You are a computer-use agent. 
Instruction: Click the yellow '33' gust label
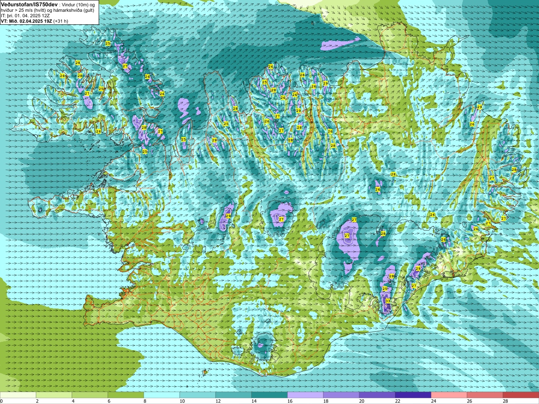[388, 300]
